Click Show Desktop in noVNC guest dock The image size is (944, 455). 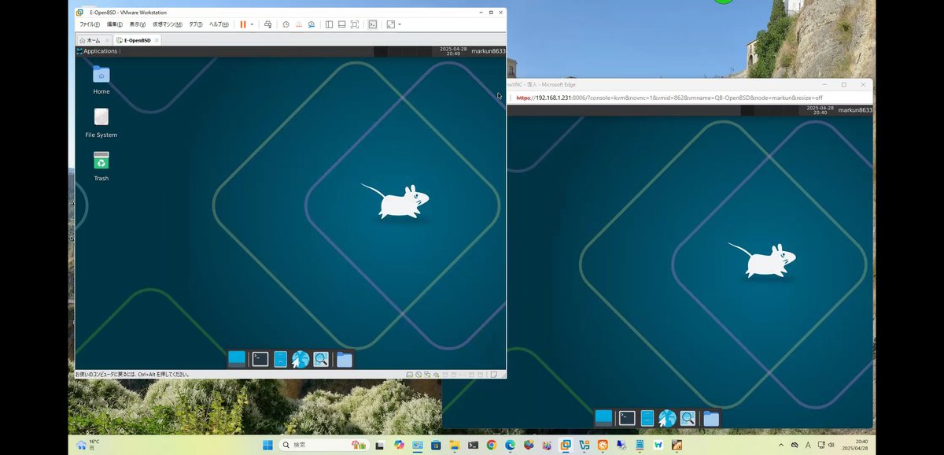click(x=604, y=418)
